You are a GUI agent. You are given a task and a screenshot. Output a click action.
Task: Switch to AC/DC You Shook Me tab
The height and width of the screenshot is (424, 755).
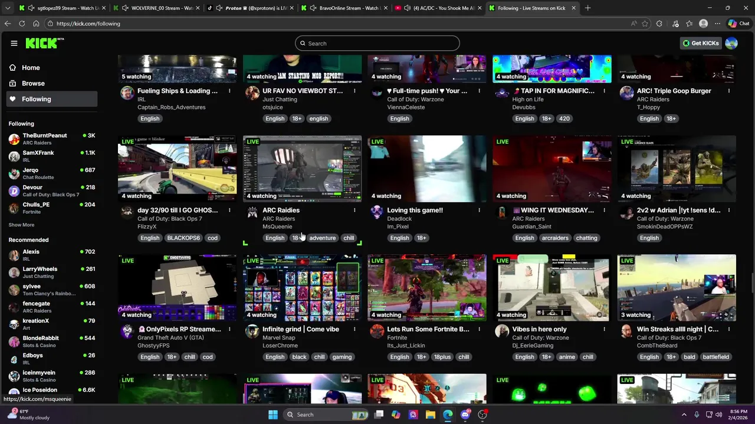438,8
